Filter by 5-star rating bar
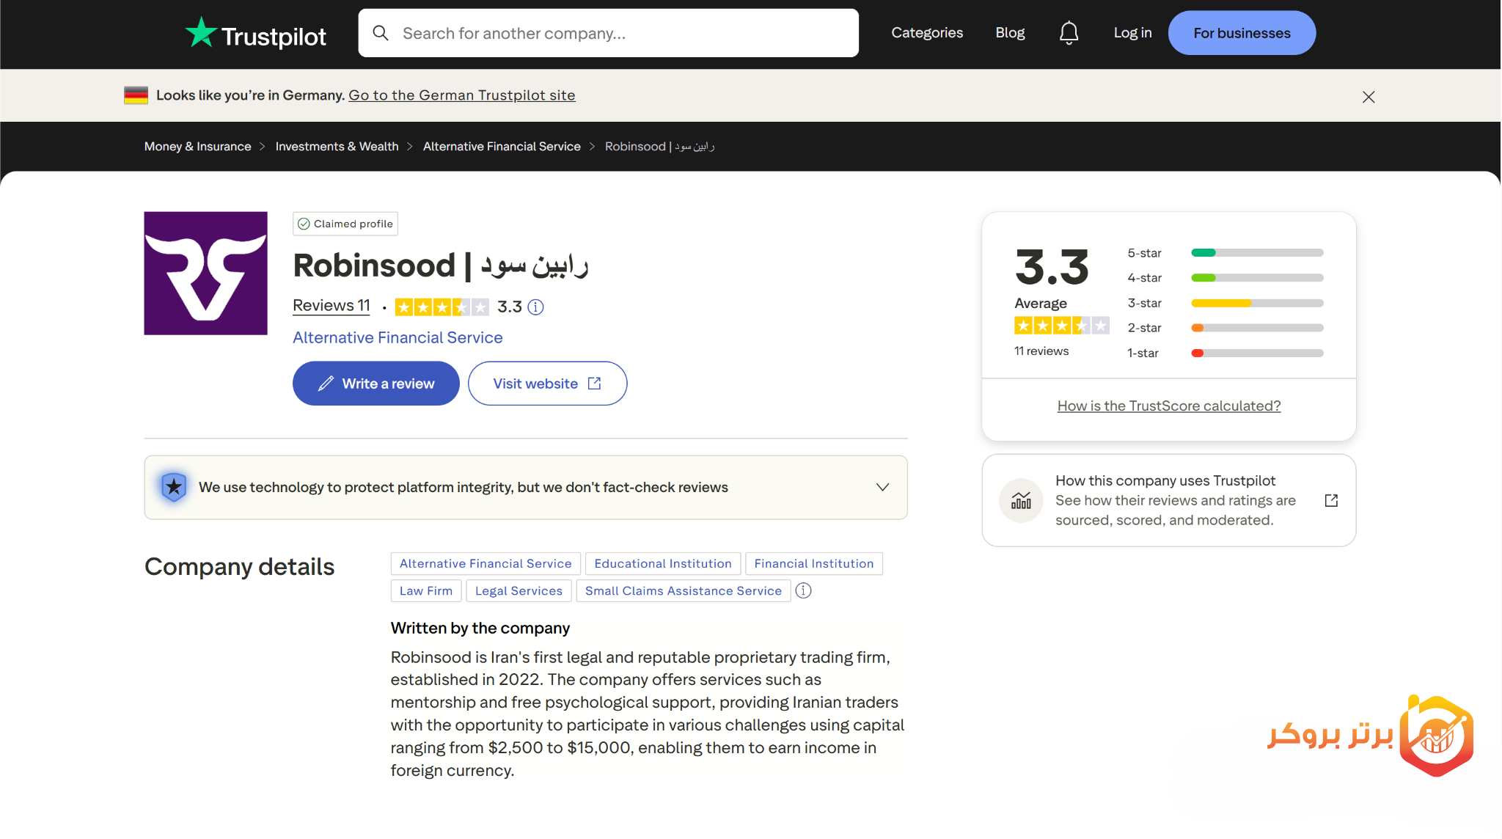This screenshot has width=1502, height=839. pos(1226,253)
